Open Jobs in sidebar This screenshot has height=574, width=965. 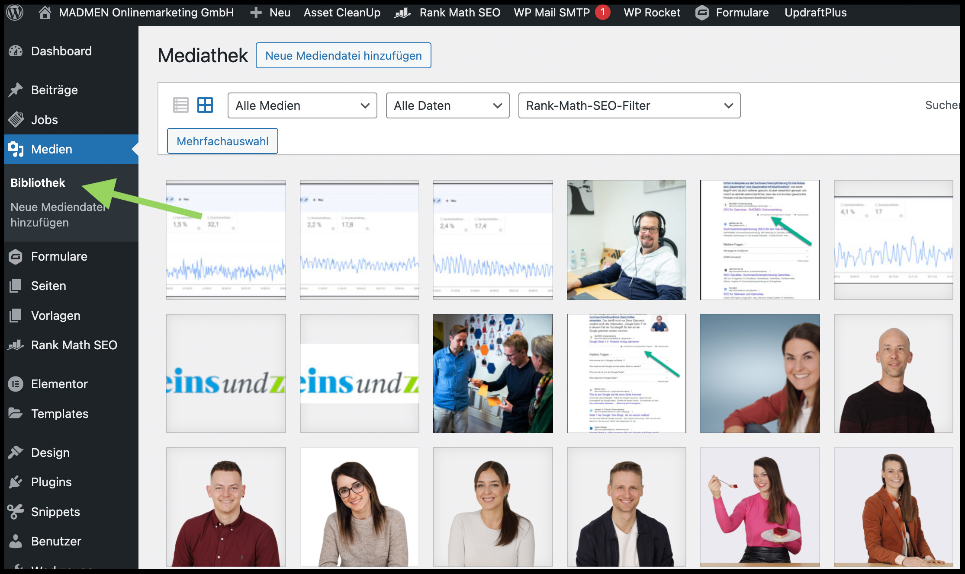pyautogui.click(x=45, y=120)
